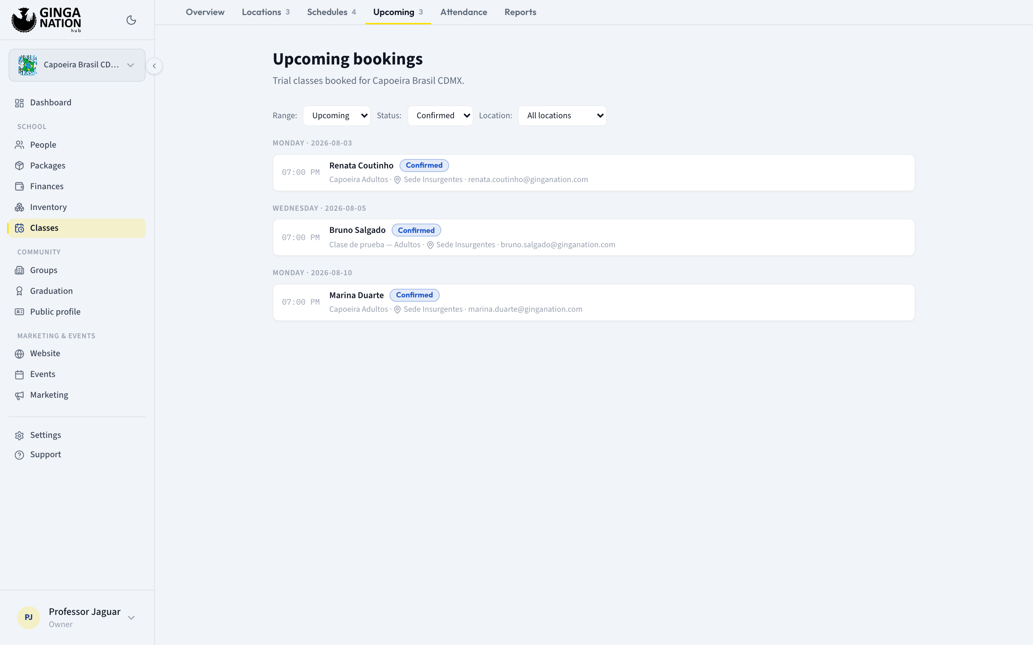The image size is (1033, 645).
Task: Open the Location dropdown showing All locations
Action: (562, 116)
